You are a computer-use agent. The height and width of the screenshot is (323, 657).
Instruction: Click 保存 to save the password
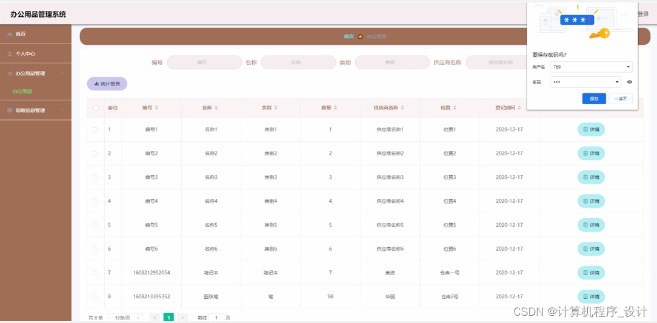[594, 98]
